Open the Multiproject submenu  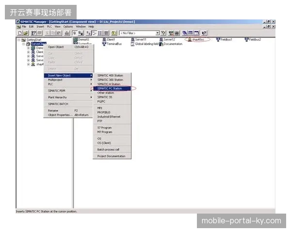click(68, 80)
